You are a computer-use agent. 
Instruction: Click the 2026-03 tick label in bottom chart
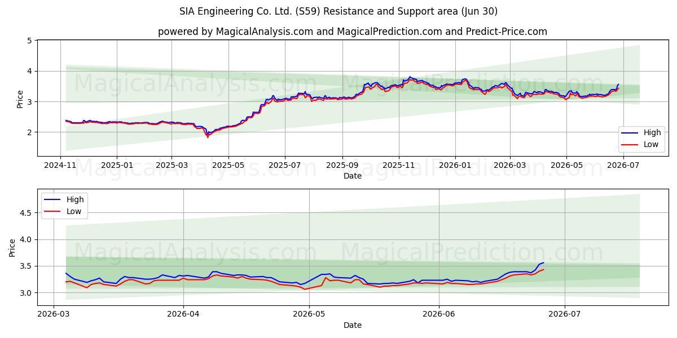point(53,315)
